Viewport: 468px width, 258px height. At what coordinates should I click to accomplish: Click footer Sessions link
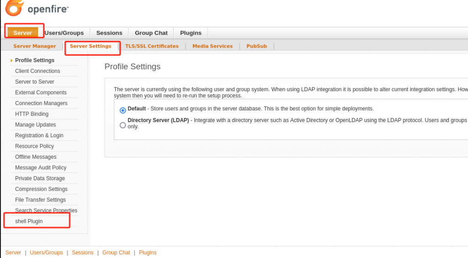pyautogui.click(x=83, y=253)
